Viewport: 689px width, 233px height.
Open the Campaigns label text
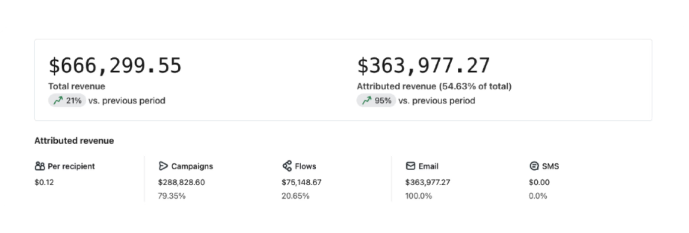[192, 166]
